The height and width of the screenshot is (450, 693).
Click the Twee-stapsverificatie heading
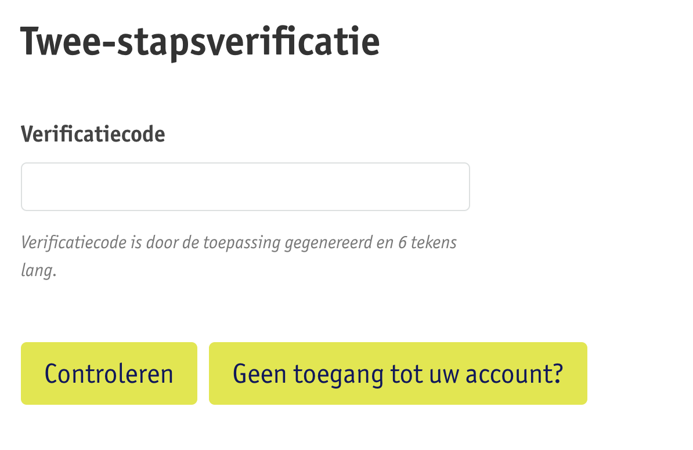200,42
